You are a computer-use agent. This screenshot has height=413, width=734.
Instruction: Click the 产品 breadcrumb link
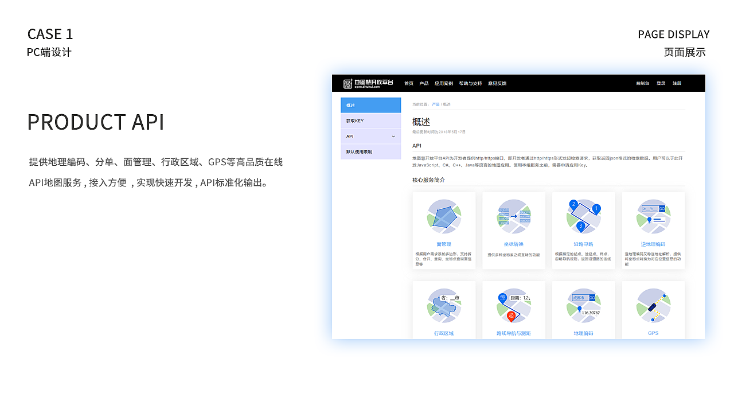[x=435, y=104]
